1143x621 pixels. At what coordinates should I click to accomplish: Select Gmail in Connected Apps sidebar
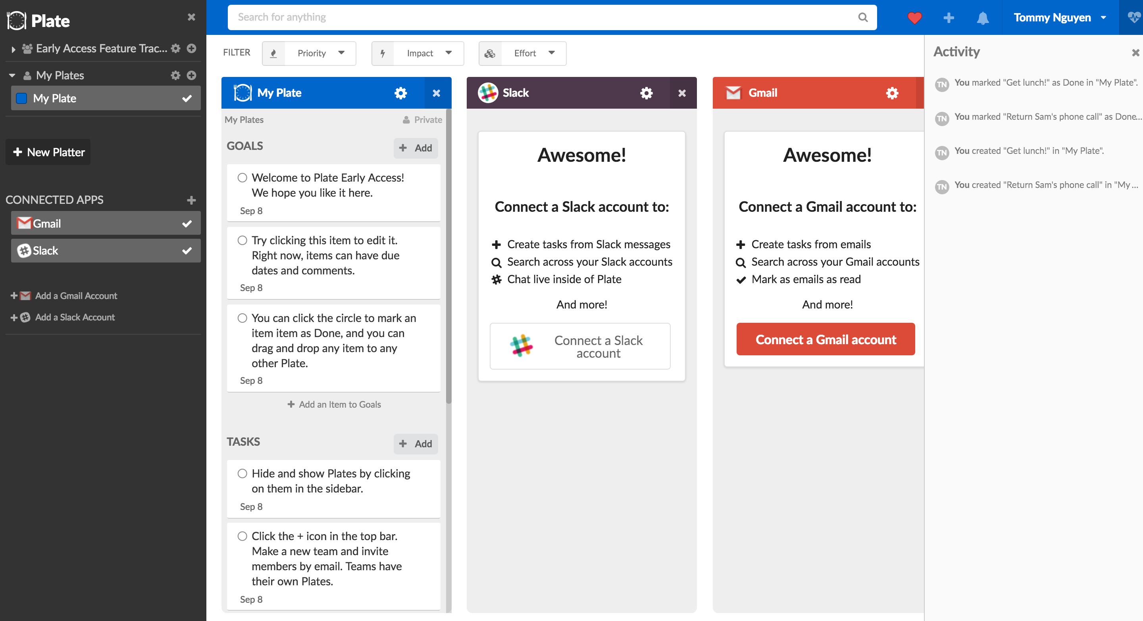click(x=106, y=223)
